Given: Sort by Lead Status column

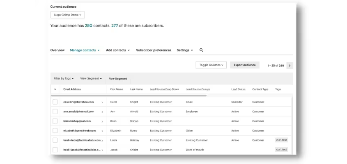Looking at the screenshot, I should coord(238,89).
